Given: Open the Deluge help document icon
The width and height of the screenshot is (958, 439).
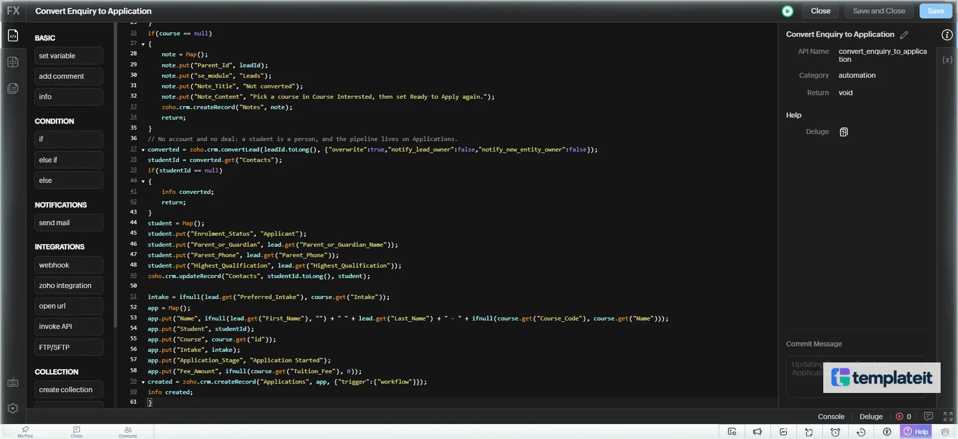Looking at the screenshot, I should [x=844, y=132].
